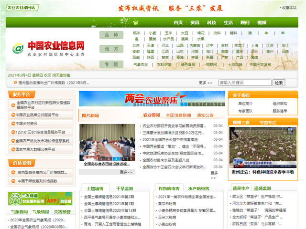
Task: Select the 蔬菜生产 tab
Action: (x=241, y=188)
